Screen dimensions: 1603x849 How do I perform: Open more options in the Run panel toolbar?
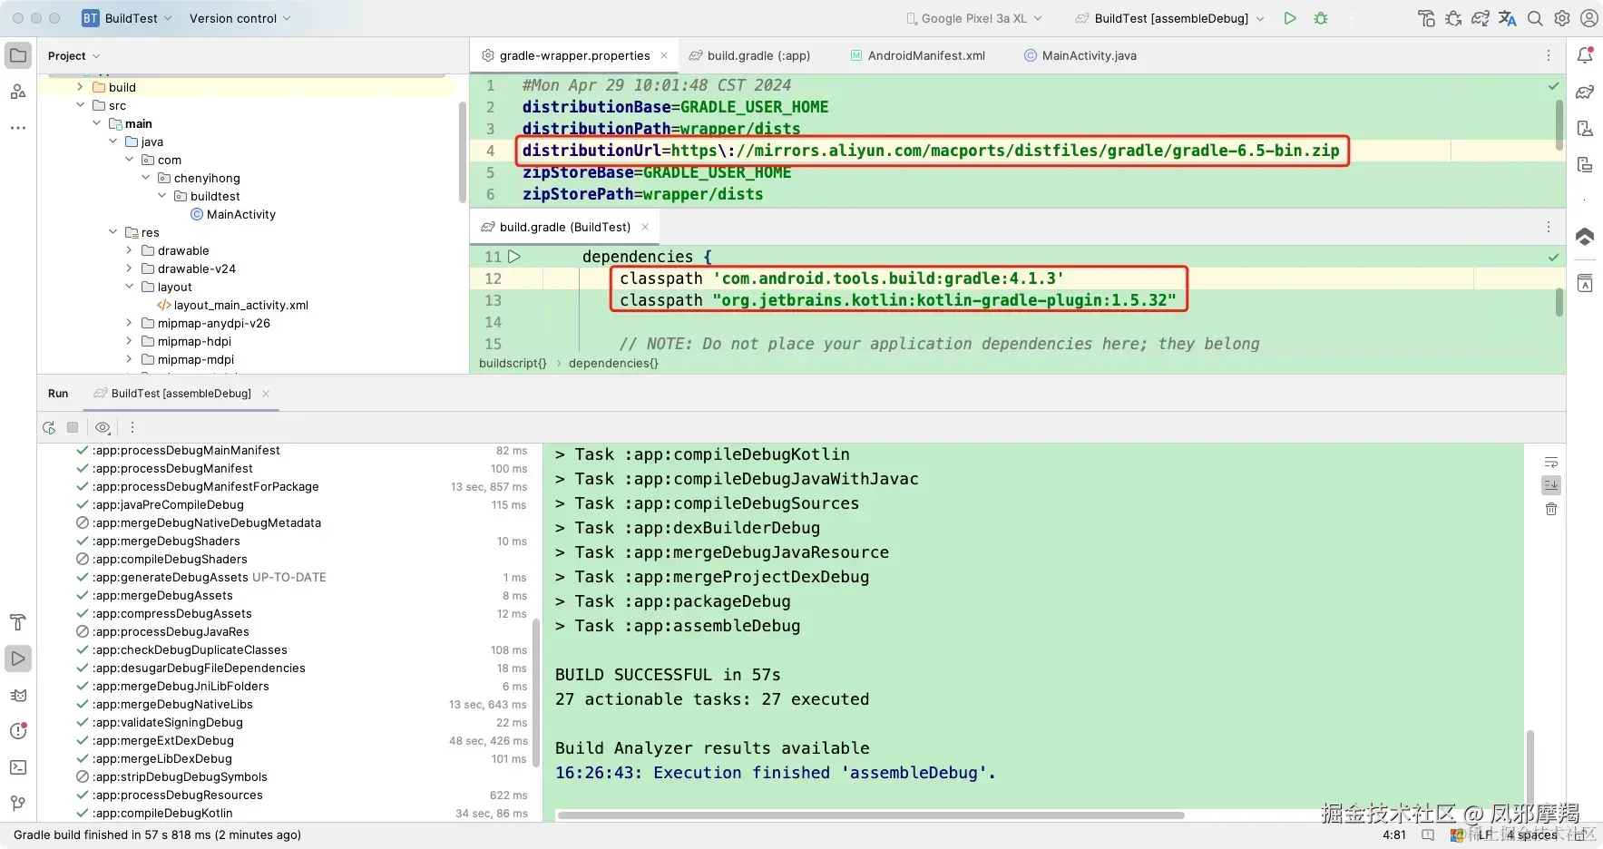(132, 427)
